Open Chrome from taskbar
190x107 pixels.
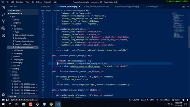point(51,104)
